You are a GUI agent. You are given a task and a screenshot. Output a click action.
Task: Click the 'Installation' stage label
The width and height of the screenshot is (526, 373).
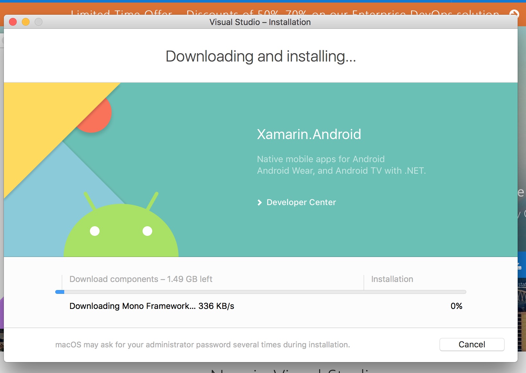click(x=392, y=279)
